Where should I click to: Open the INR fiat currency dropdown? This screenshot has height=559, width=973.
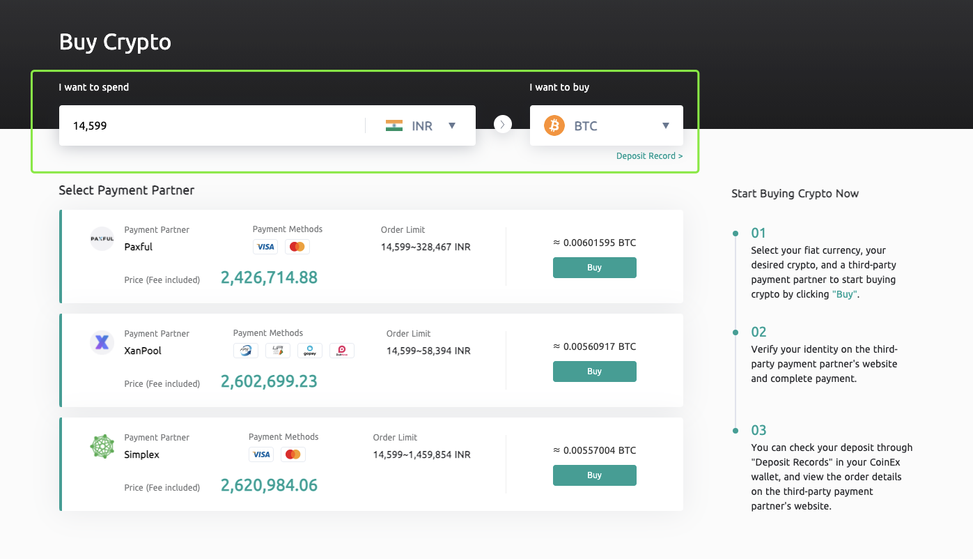pos(451,125)
